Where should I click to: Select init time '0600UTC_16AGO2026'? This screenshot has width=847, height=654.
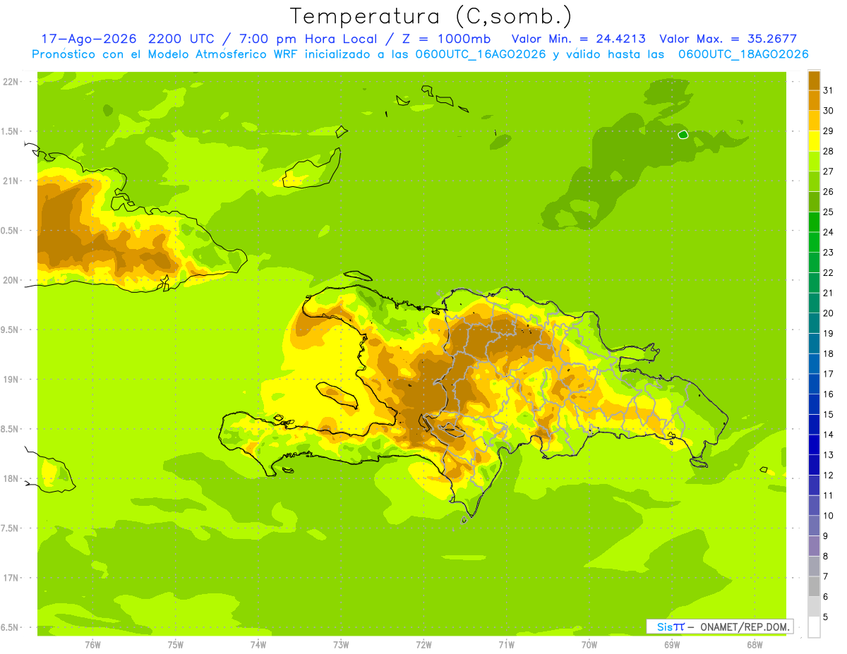(x=481, y=54)
